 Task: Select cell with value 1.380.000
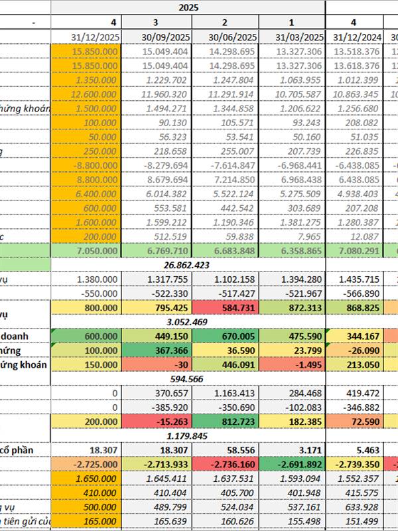point(86,279)
